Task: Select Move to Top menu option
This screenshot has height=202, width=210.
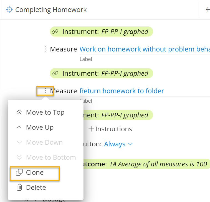Action: [x=45, y=112]
